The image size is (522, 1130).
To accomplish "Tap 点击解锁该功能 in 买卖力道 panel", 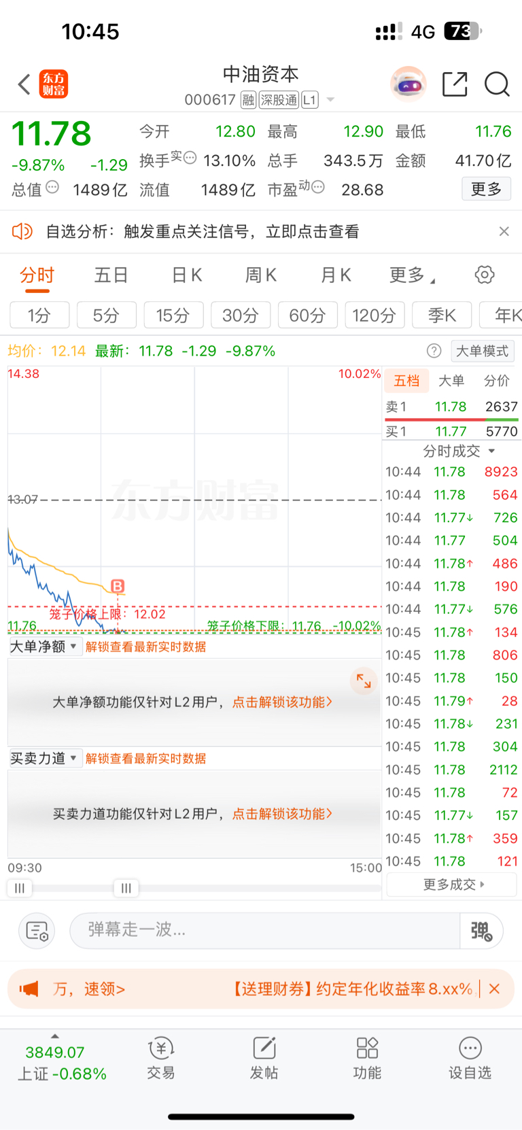I will tap(282, 813).
